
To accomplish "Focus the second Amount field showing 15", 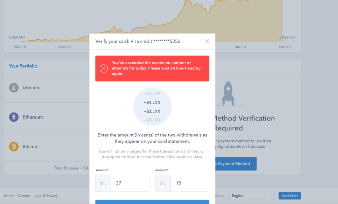I will pos(190,183).
